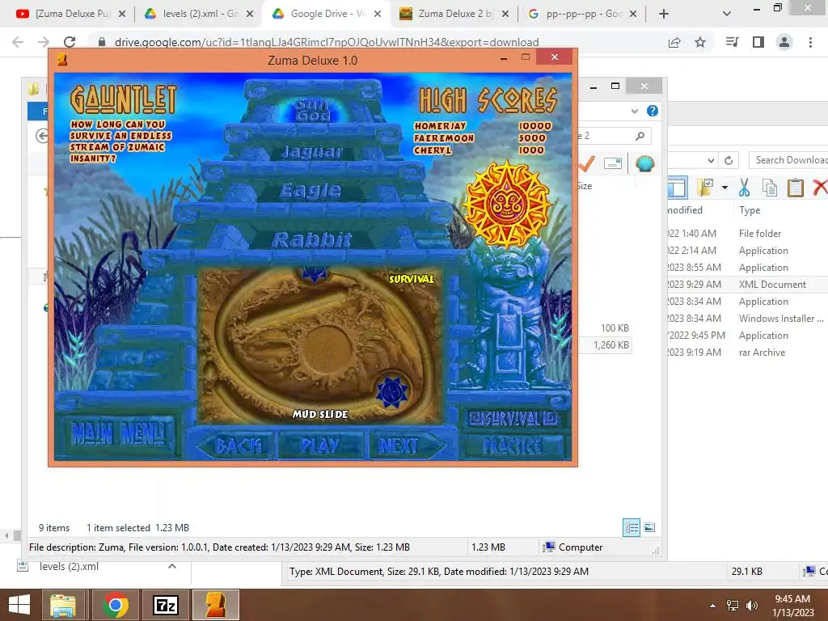The height and width of the screenshot is (621, 828).
Task: Switch to the pp--pp--pp Google tab
Action: point(582,14)
